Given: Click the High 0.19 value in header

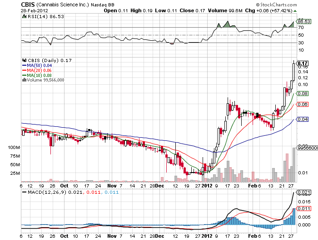Looking at the screenshot, I should point(141,10).
